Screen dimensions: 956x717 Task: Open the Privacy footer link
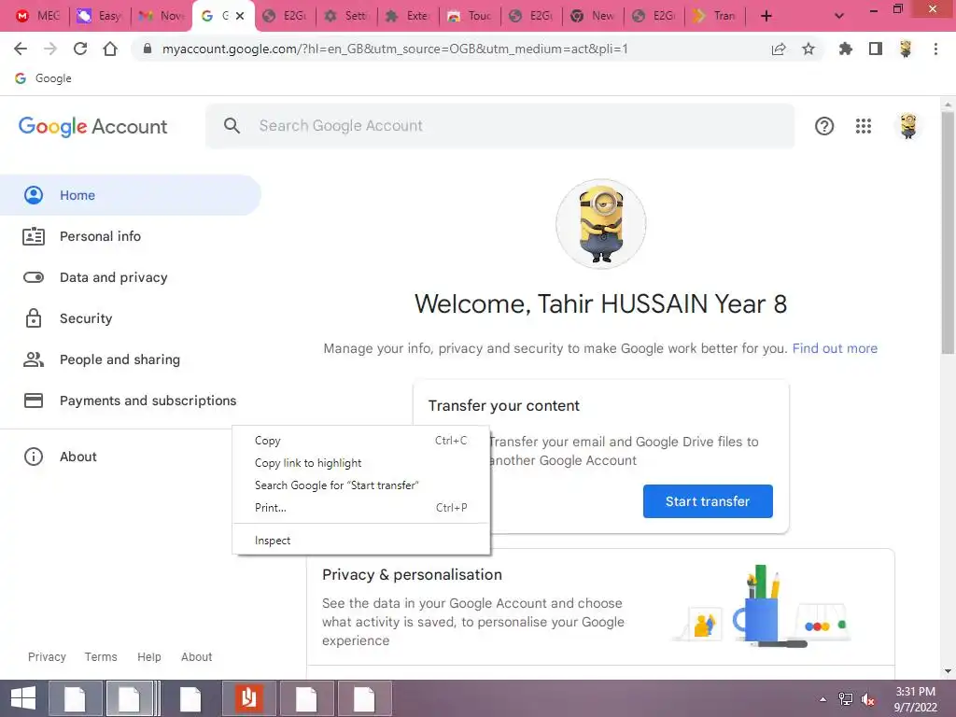coord(47,656)
